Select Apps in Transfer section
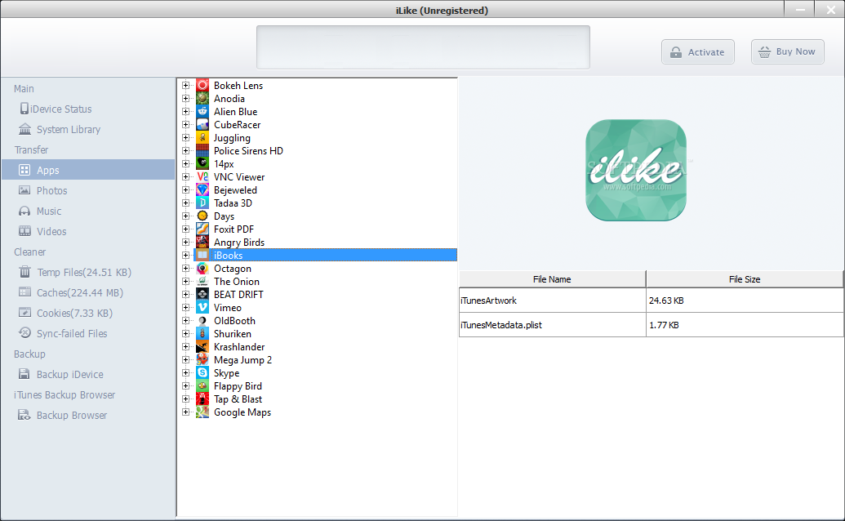 coord(88,170)
